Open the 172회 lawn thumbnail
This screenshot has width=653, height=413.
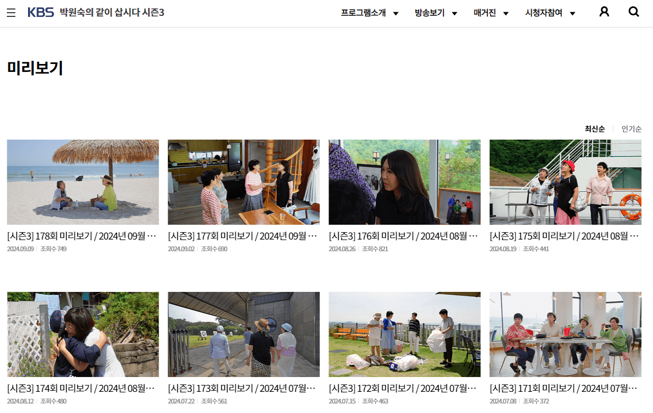[404, 334]
